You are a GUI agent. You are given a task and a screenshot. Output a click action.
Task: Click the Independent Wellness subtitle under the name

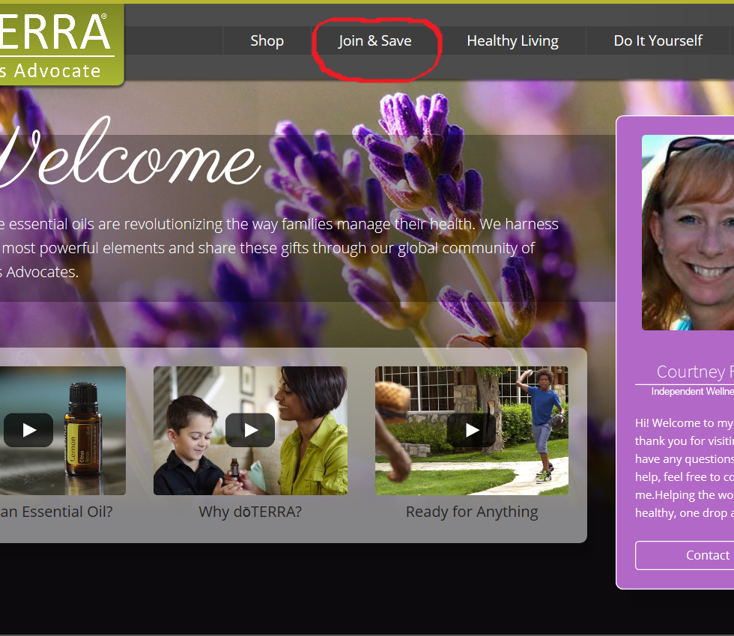691,392
